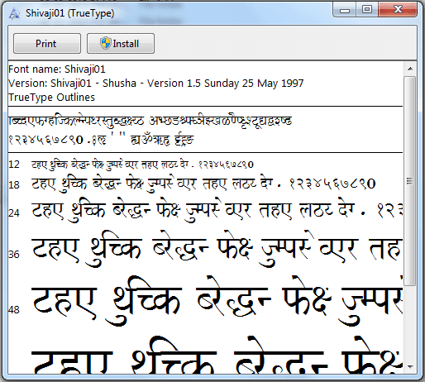Click the Devanagari numerals character sample row

(101, 140)
